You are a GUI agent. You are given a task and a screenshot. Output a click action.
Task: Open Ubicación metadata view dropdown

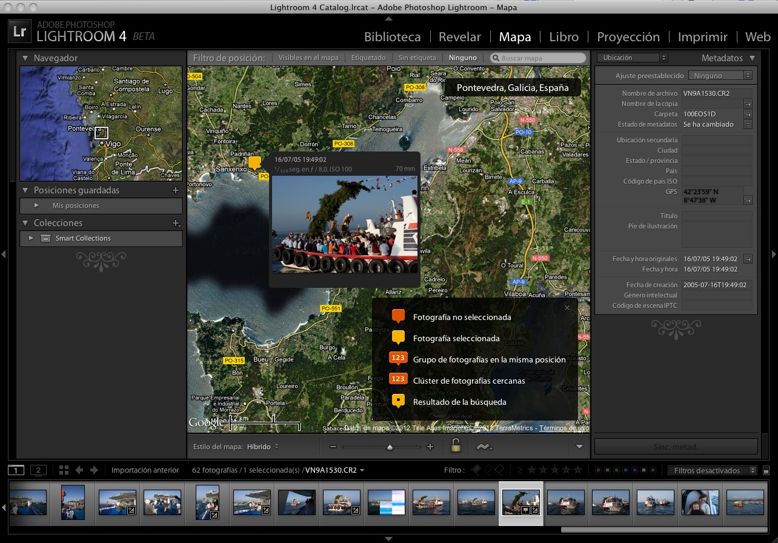click(632, 58)
